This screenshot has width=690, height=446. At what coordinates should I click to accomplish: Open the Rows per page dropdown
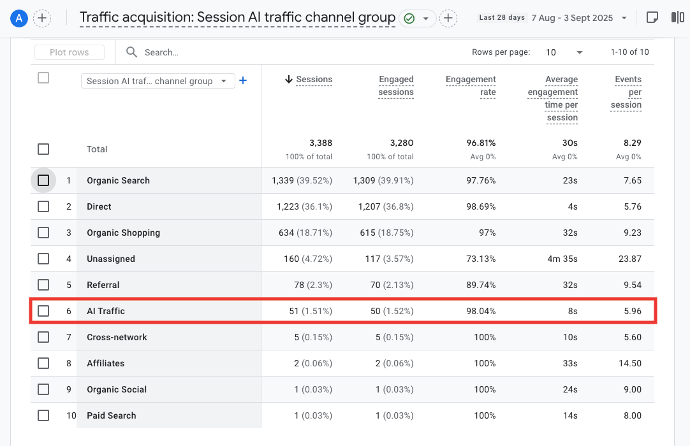click(564, 52)
